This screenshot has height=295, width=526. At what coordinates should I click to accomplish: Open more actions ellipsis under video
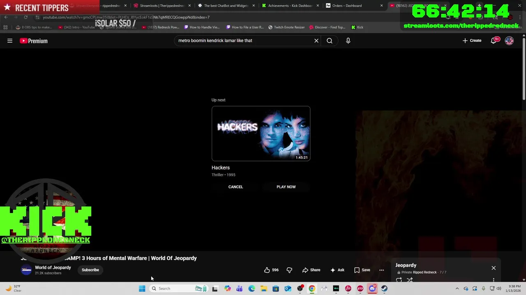click(x=381, y=270)
